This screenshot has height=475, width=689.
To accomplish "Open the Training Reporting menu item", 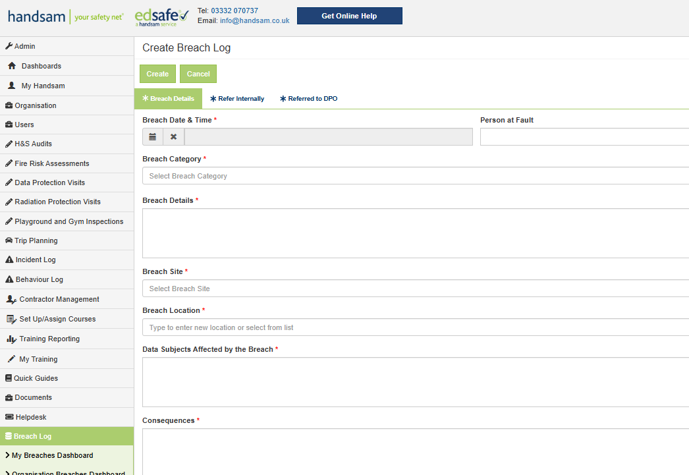I will (x=67, y=339).
